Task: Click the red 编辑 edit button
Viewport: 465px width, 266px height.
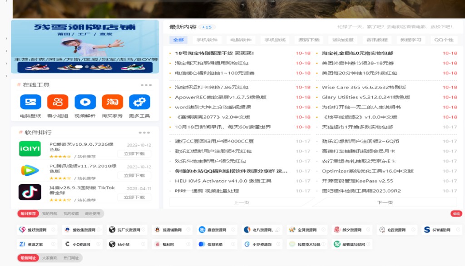Action: click(456, 213)
